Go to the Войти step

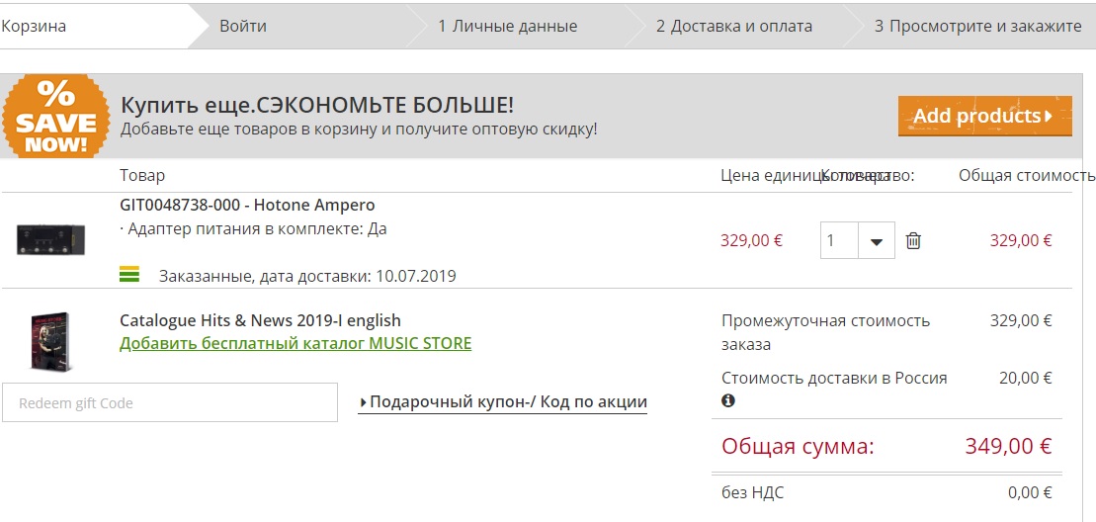(x=243, y=26)
